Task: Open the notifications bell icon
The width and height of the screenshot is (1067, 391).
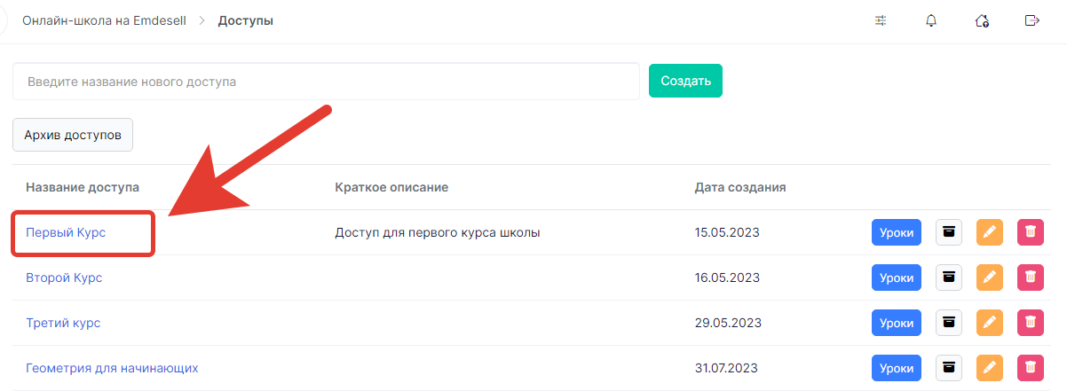Action: (x=931, y=20)
